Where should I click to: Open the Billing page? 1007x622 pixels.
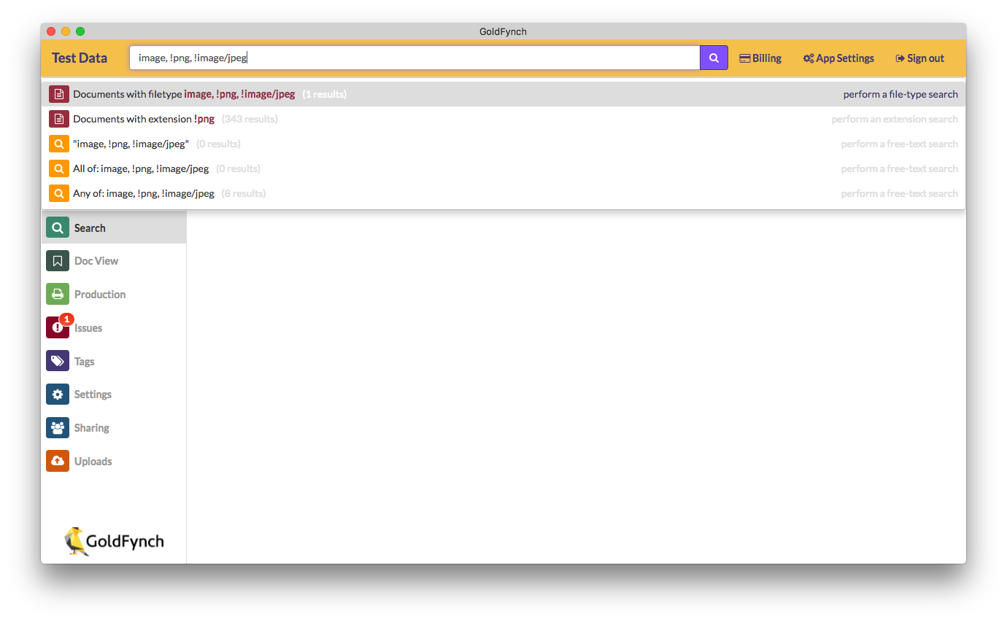[x=760, y=58]
